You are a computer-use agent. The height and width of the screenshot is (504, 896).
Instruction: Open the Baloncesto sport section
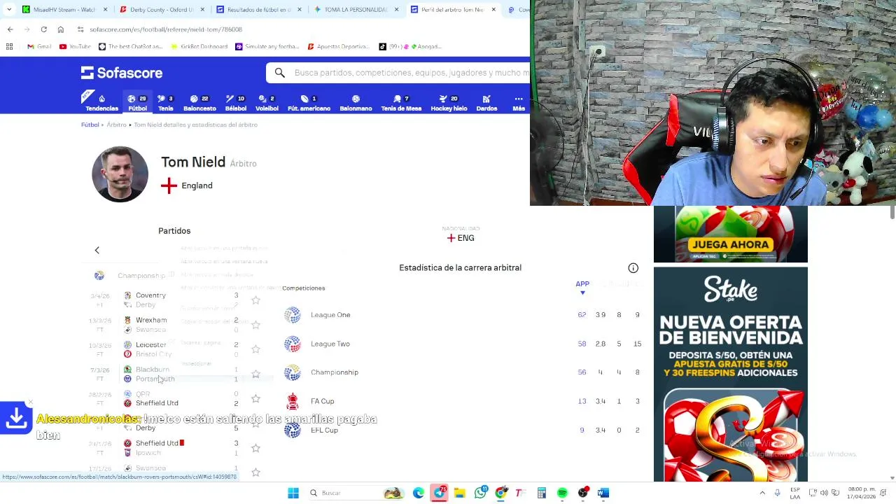tap(199, 103)
